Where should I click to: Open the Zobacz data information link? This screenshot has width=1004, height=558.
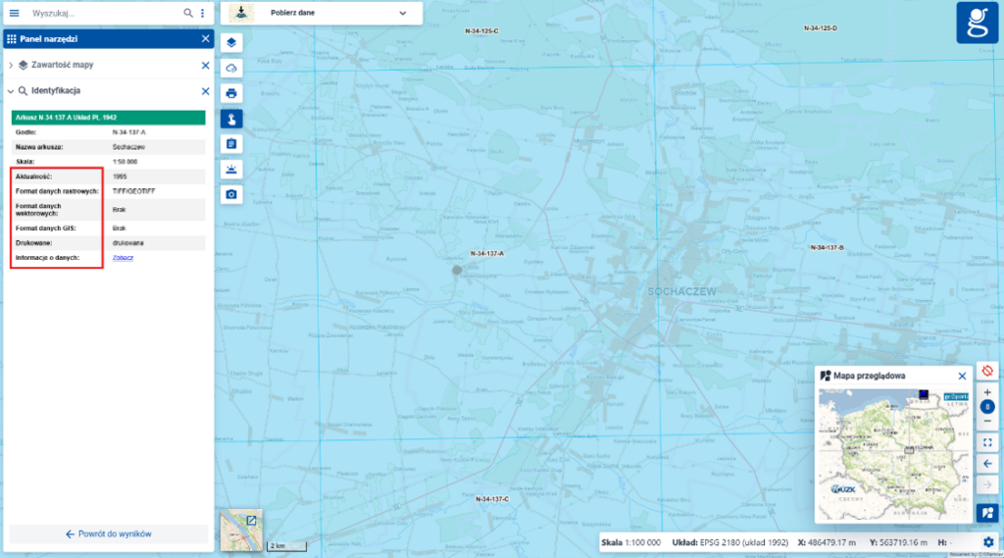123,258
